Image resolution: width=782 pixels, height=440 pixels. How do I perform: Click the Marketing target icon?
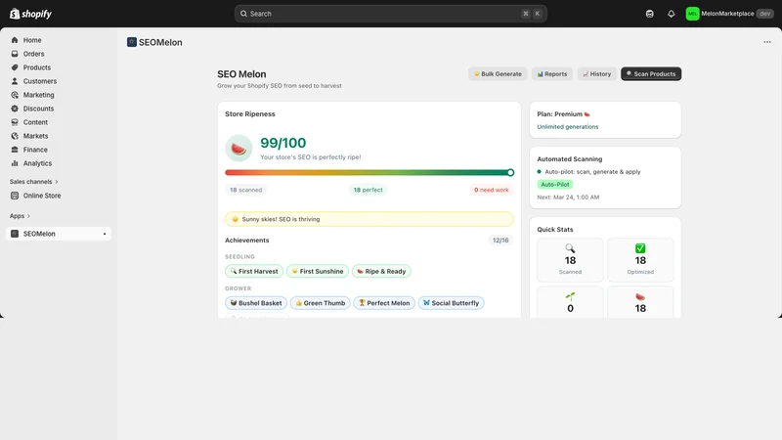coord(15,95)
